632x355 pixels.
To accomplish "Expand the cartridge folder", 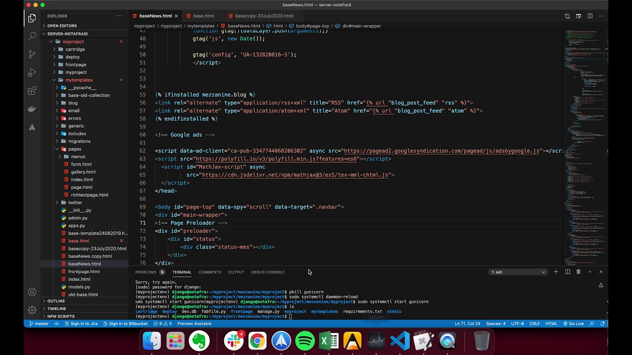I will [x=75, y=49].
